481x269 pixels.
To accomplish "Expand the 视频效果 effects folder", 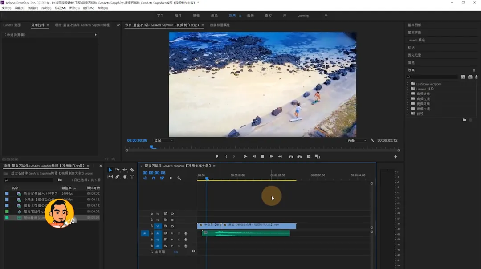I will 408,104.
